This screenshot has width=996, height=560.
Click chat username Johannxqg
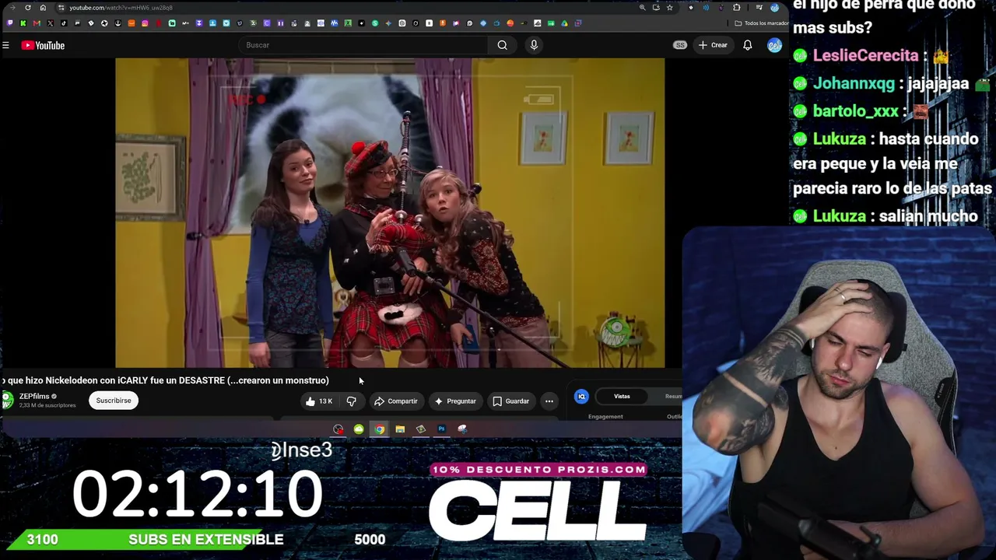[852, 83]
